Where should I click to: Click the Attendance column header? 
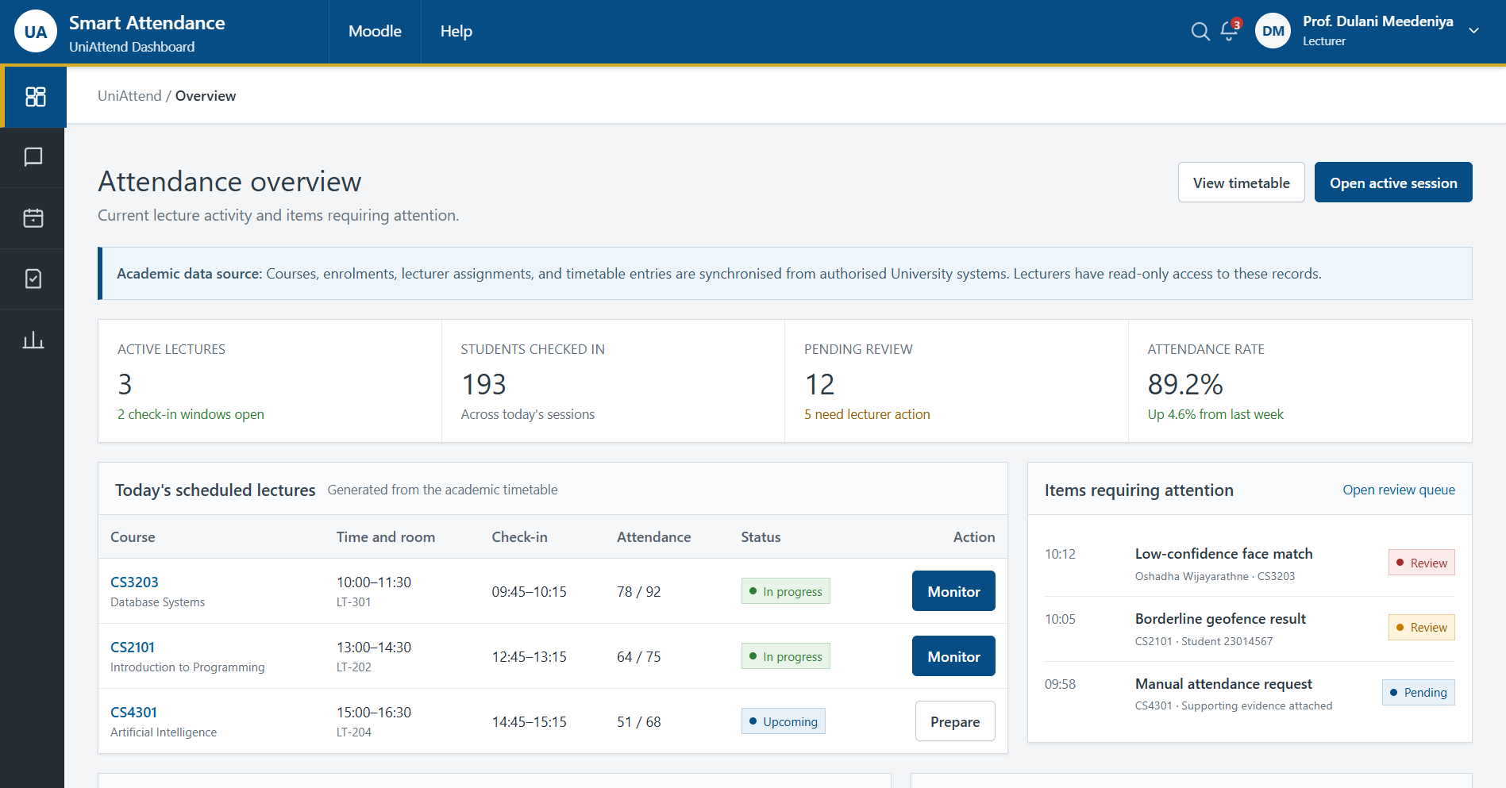(653, 537)
